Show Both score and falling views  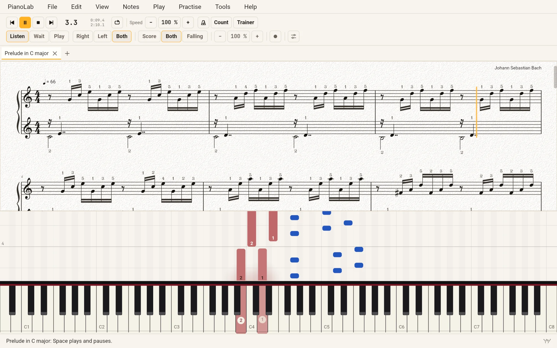(x=171, y=36)
